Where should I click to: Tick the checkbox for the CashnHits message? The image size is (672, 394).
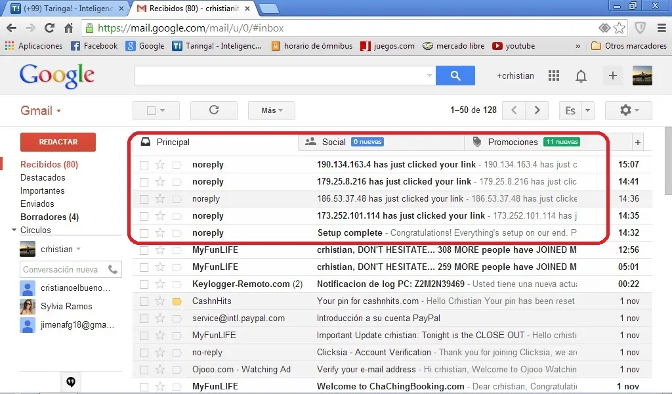(144, 301)
